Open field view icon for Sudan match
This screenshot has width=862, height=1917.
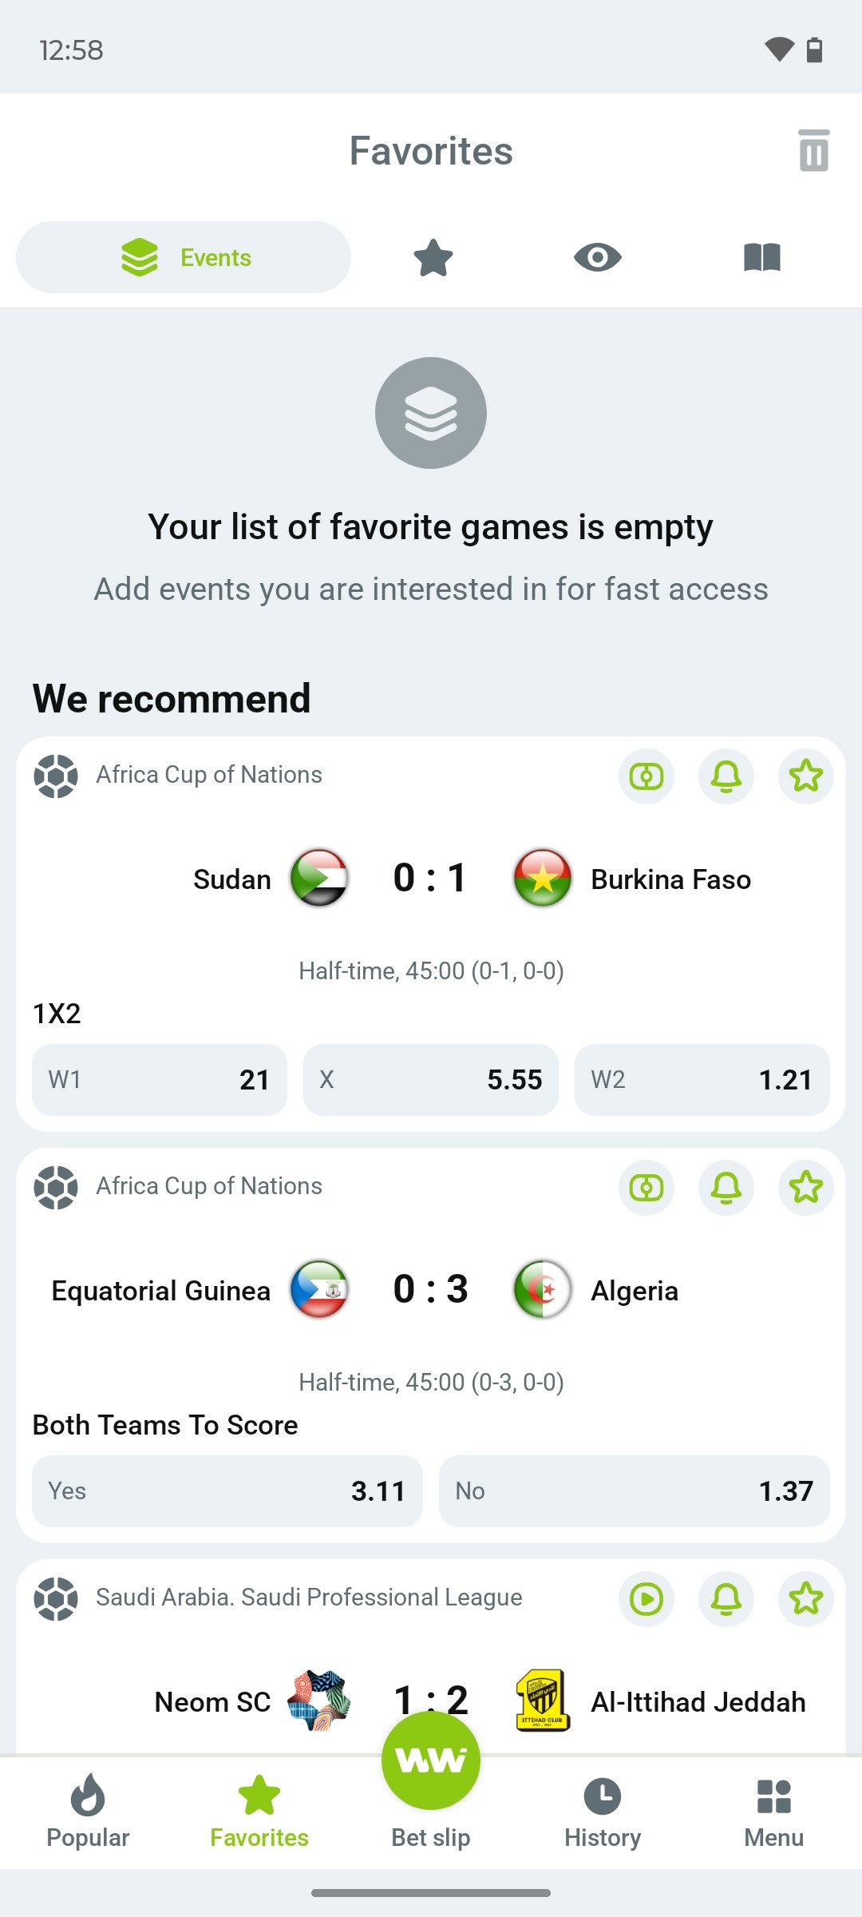pos(646,776)
